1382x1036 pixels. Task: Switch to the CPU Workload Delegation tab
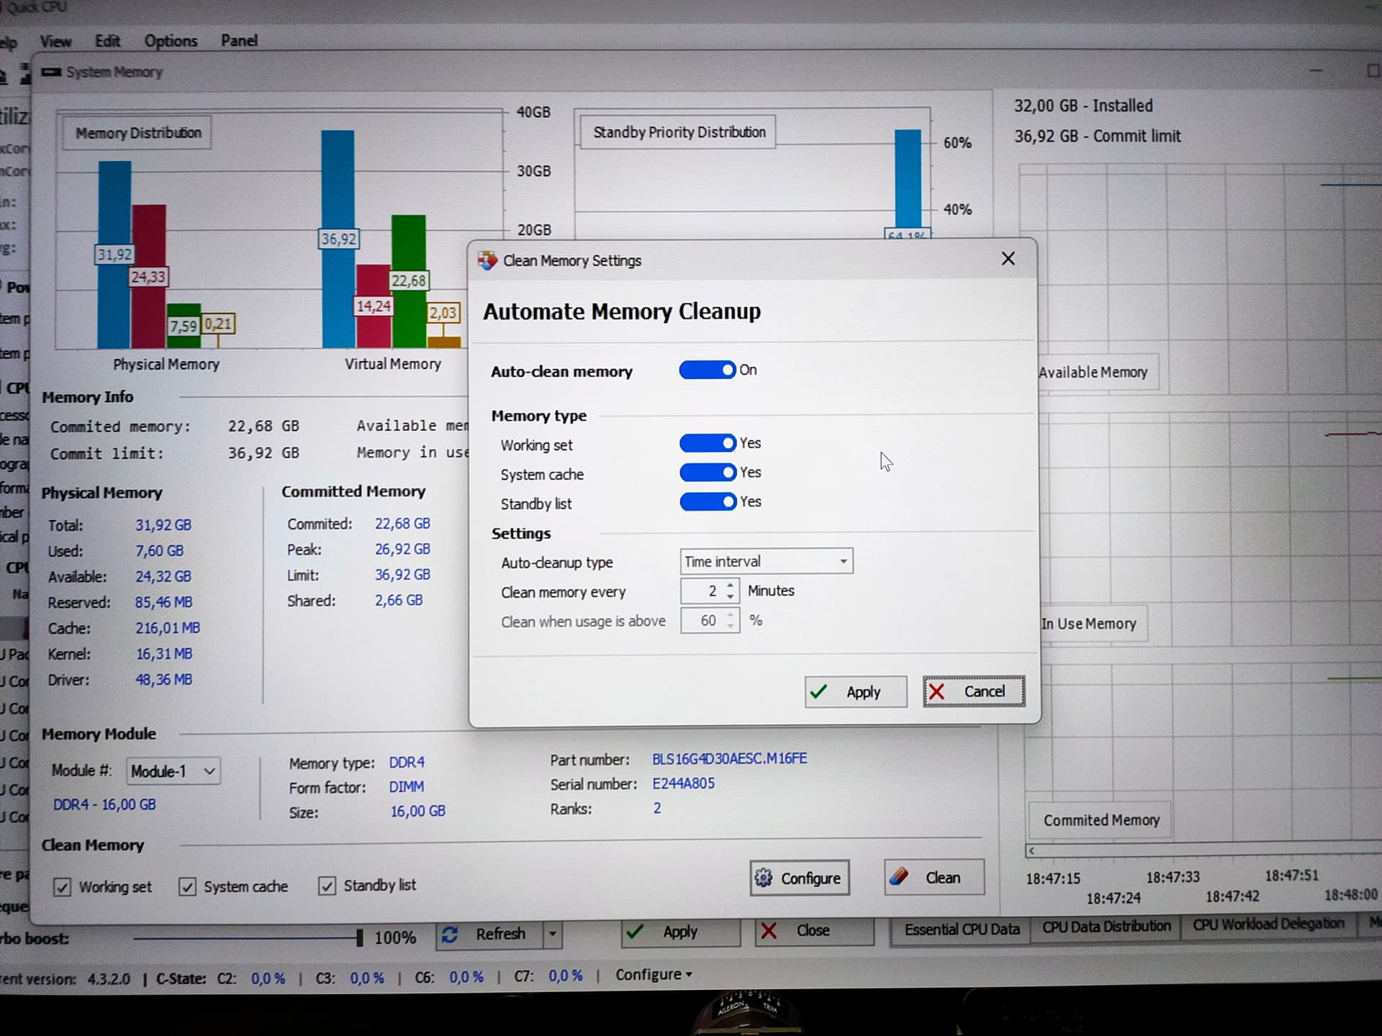point(1268,924)
